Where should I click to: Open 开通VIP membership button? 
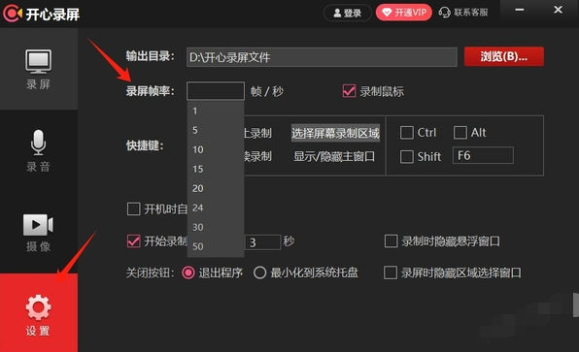coord(403,13)
